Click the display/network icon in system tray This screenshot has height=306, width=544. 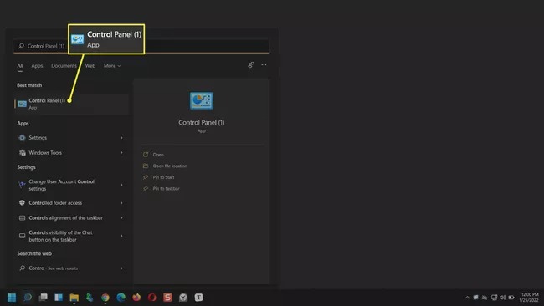pos(494,298)
